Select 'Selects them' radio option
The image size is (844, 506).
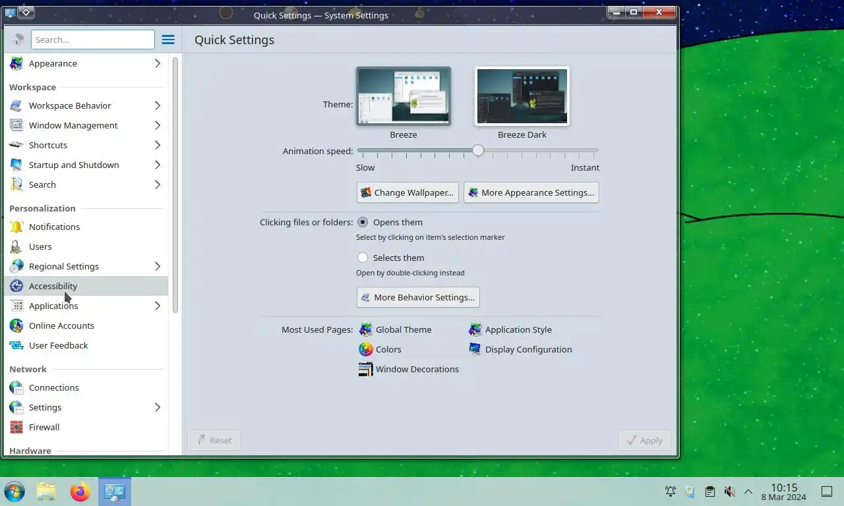click(x=363, y=258)
